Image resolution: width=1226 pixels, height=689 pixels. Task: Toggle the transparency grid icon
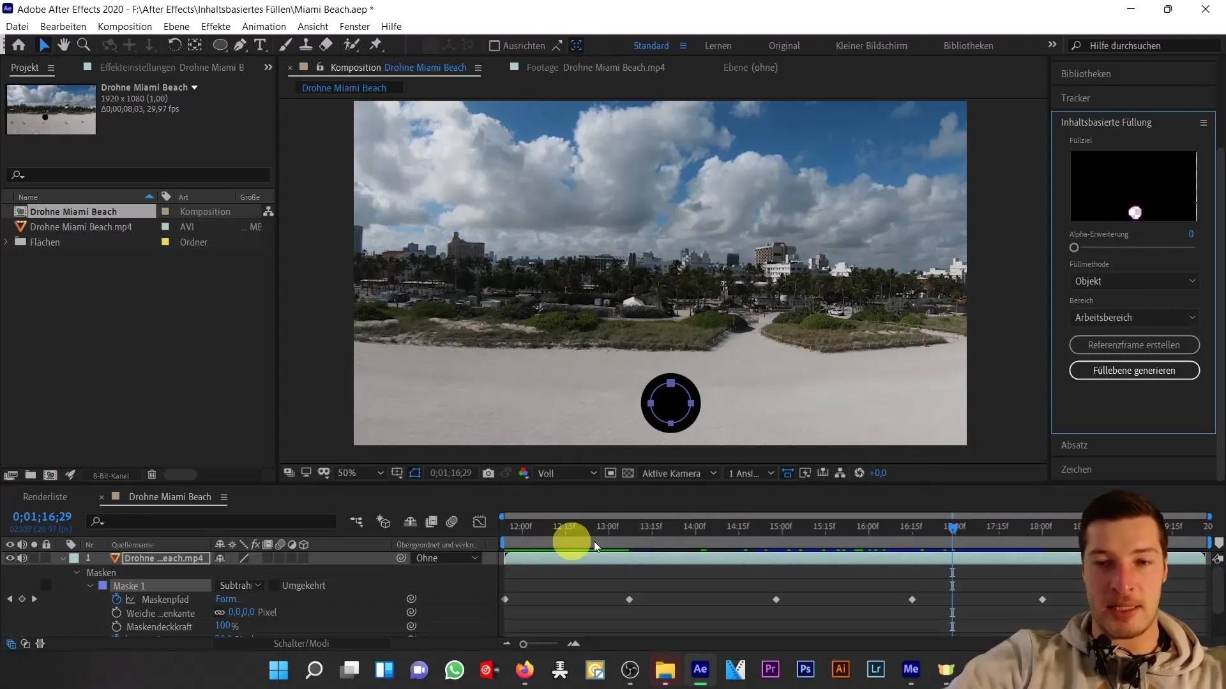coord(628,473)
